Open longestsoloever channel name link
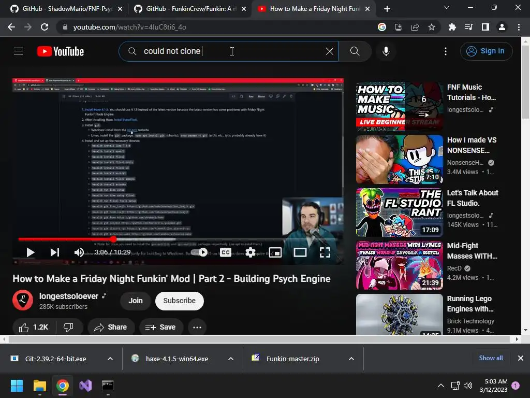Viewport: 530px width, 398px height. point(69,296)
